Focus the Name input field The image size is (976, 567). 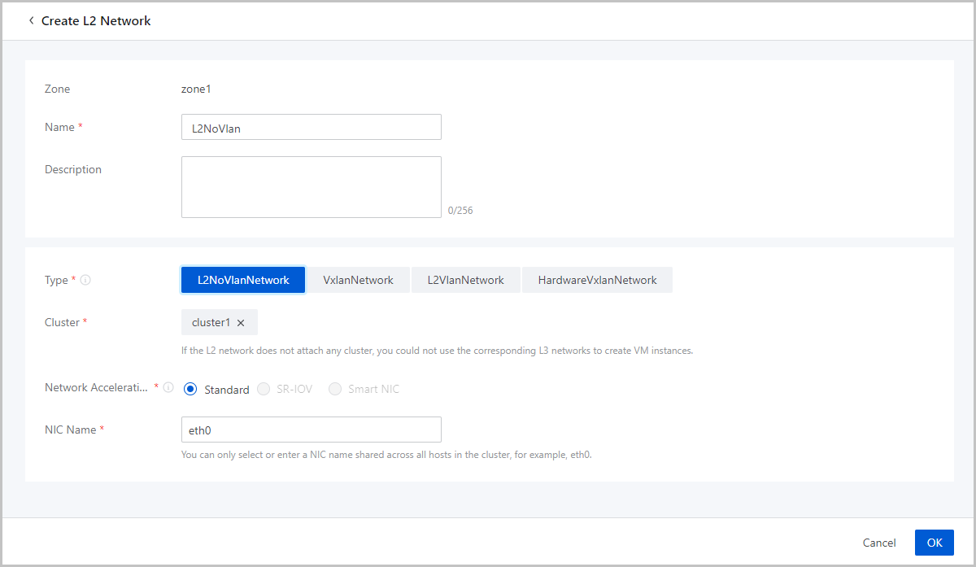pyautogui.click(x=312, y=127)
